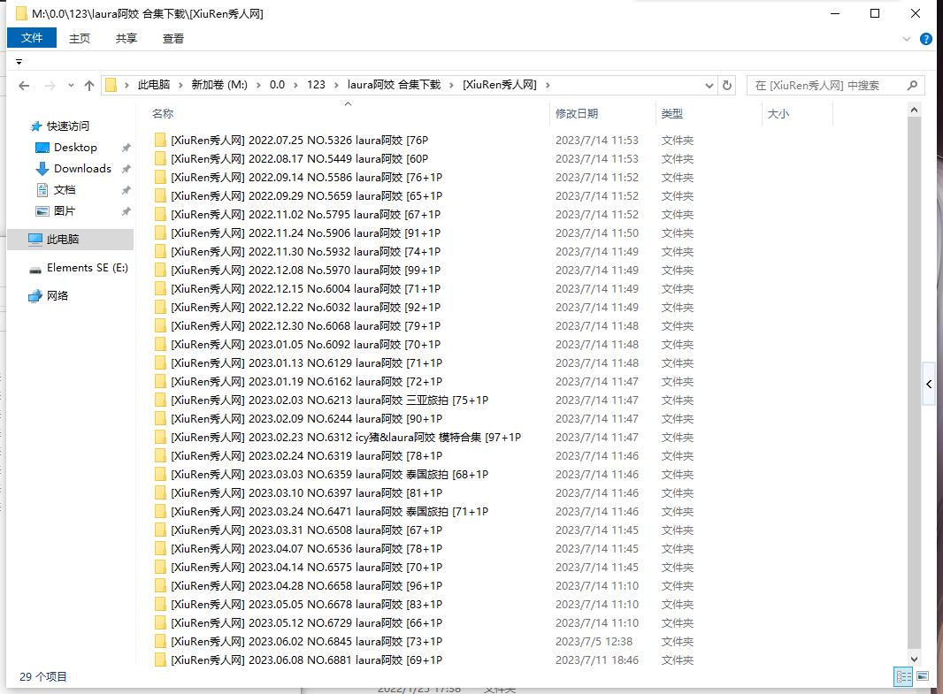Expand the chevron after 新加卷 (M:) breadcrumb
This screenshot has width=943, height=694.
pyautogui.click(x=258, y=86)
